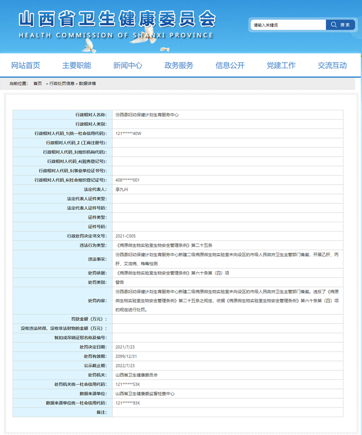
Task: Open the 信息公开 menu
Action: point(230,65)
